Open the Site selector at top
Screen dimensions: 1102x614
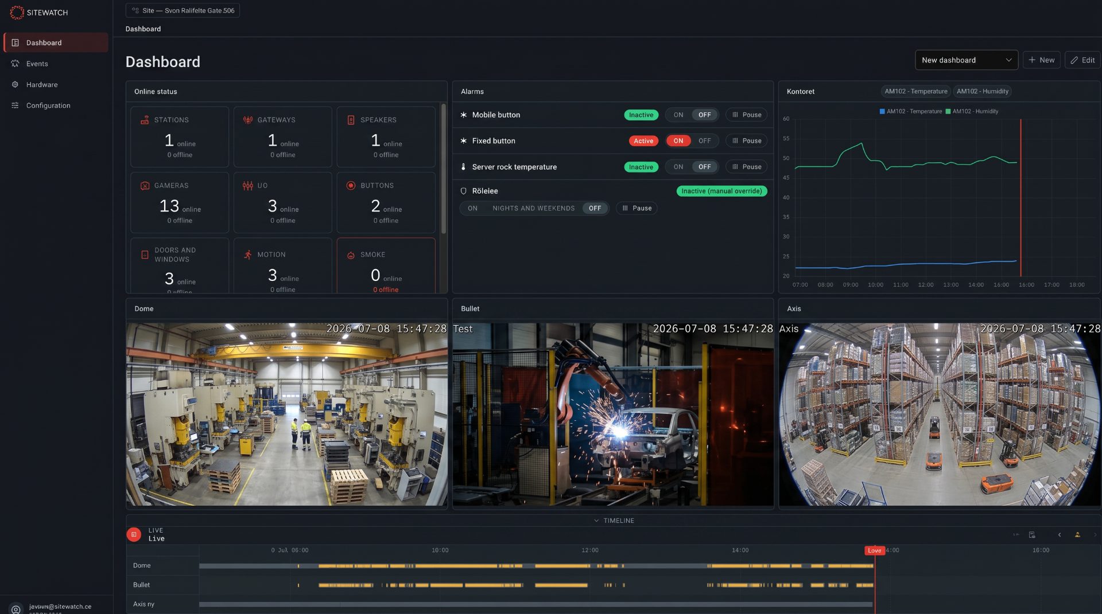coord(183,10)
